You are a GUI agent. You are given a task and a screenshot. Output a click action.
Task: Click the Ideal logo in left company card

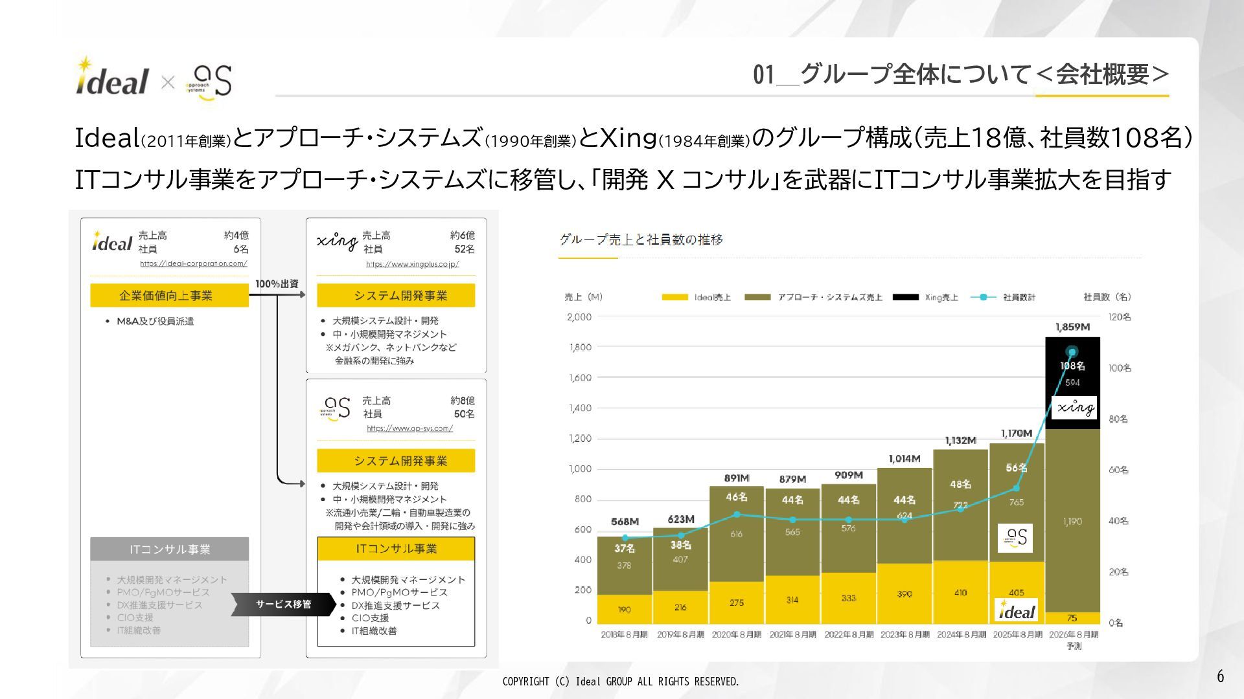pyautogui.click(x=111, y=241)
